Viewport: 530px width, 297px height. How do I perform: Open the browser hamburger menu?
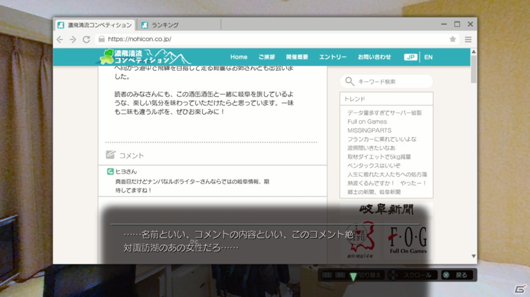coord(468,40)
